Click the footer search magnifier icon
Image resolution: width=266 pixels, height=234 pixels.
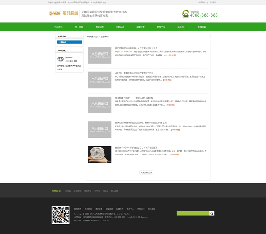212,214
